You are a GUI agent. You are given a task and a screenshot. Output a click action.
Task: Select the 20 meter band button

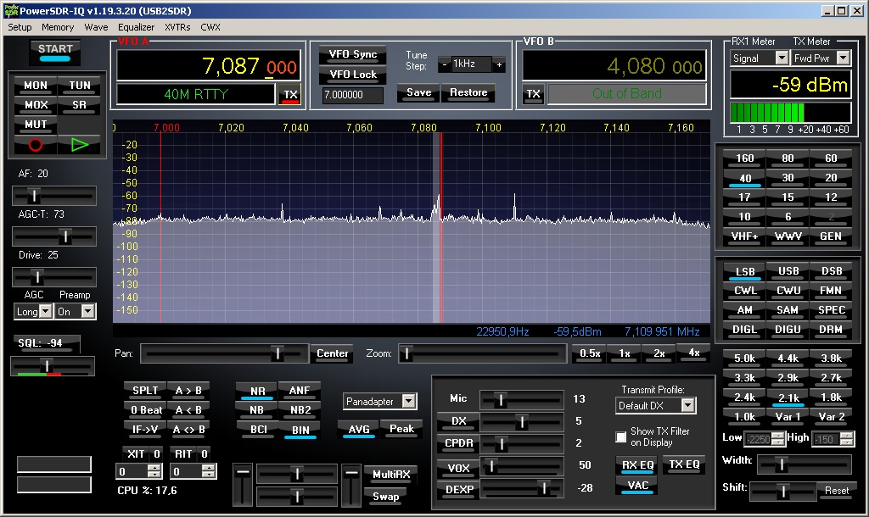[x=831, y=178]
